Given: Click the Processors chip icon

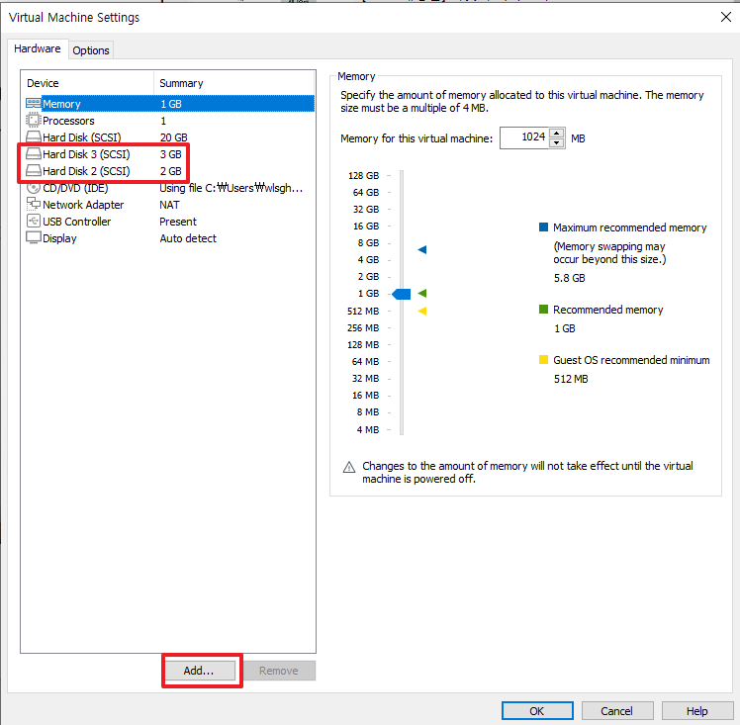Looking at the screenshot, I should (33, 121).
